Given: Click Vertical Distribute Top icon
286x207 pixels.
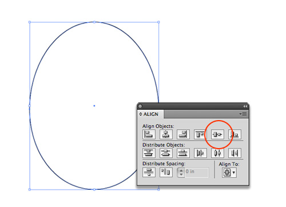Looking at the screenshot, I should tap(149, 153).
